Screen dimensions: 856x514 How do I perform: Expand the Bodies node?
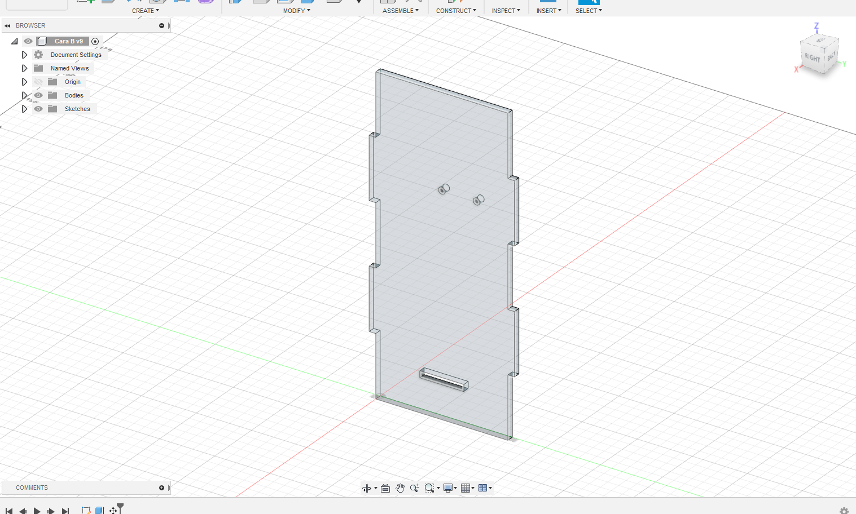point(24,95)
